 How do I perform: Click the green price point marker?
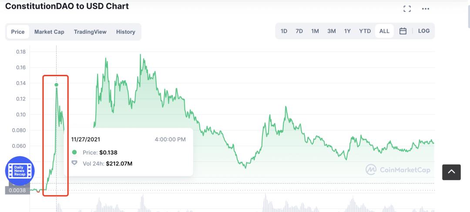click(x=57, y=85)
